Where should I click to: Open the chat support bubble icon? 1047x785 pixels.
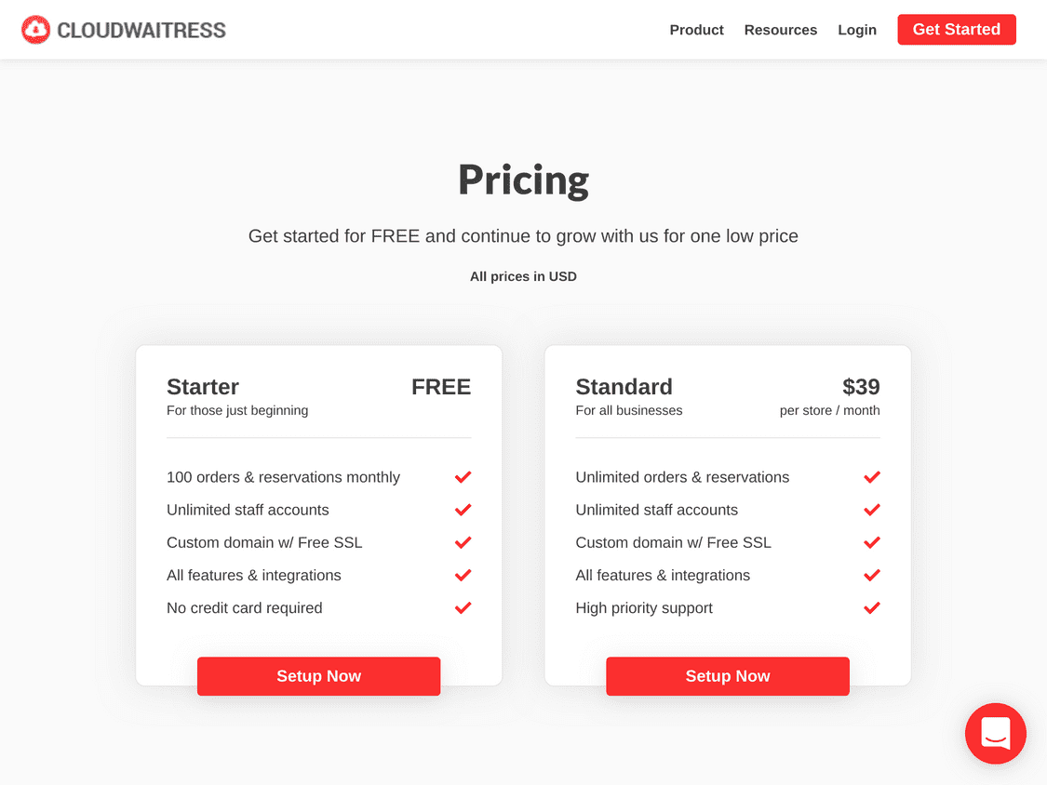995,733
